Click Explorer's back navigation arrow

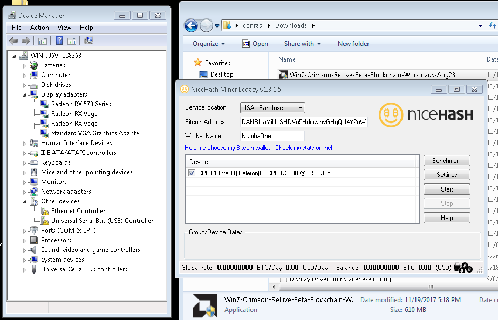tap(190, 25)
